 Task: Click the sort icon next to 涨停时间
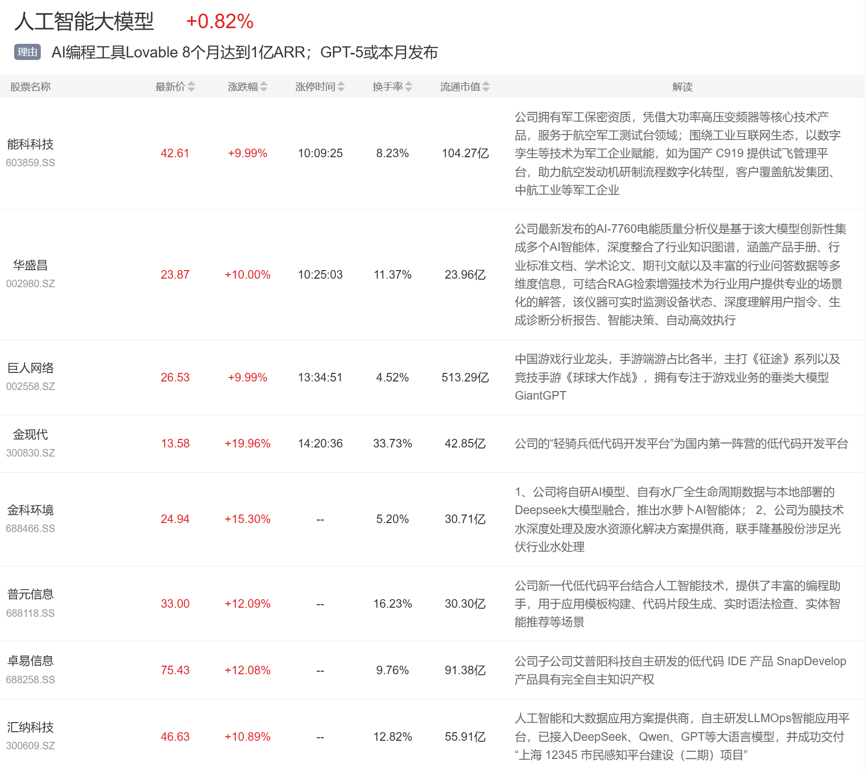click(x=341, y=87)
